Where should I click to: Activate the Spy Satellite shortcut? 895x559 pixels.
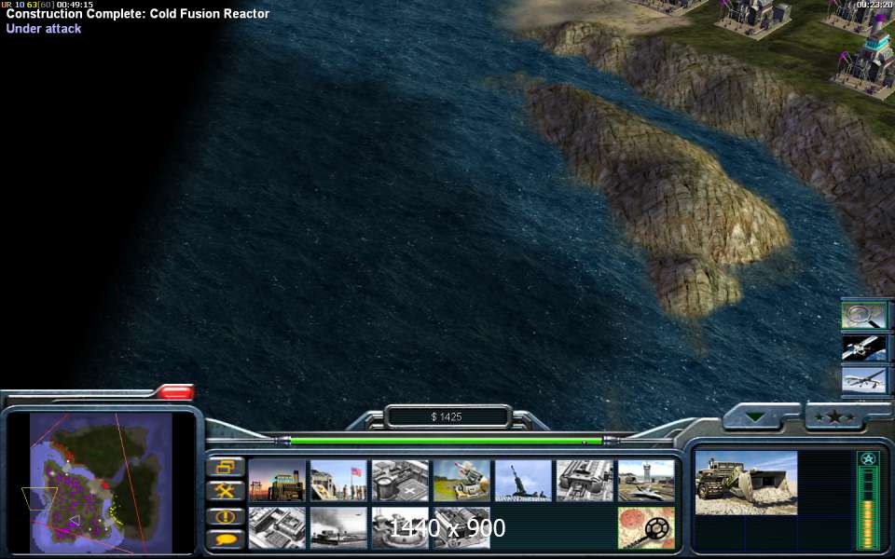pos(864,348)
